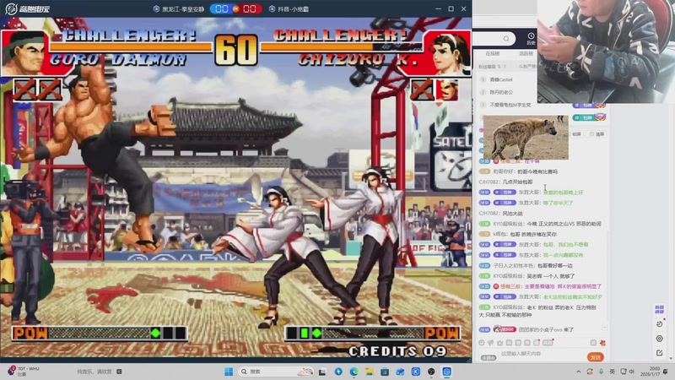Maximize the game streaming window
Screen dimensions: 675x380
[x=451, y=8]
